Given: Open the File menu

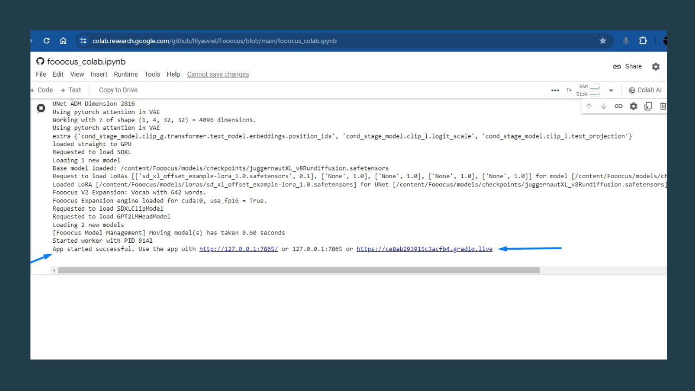Looking at the screenshot, I should pyautogui.click(x=41, y=74).
